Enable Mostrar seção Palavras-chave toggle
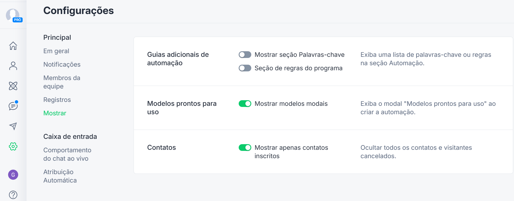 click(245, 55)
